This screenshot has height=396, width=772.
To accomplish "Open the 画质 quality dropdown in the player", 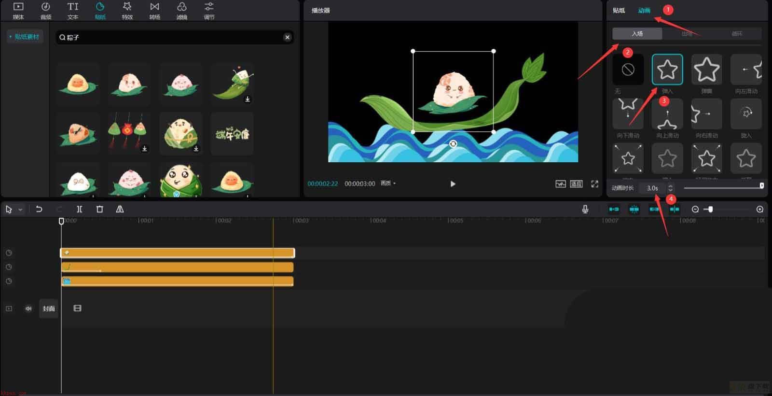I will coord(388,184).
